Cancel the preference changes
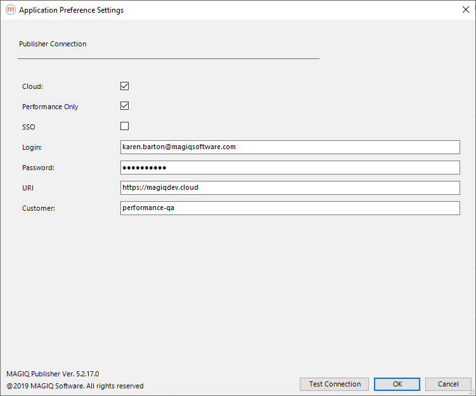476x396 pixels. 448,384
